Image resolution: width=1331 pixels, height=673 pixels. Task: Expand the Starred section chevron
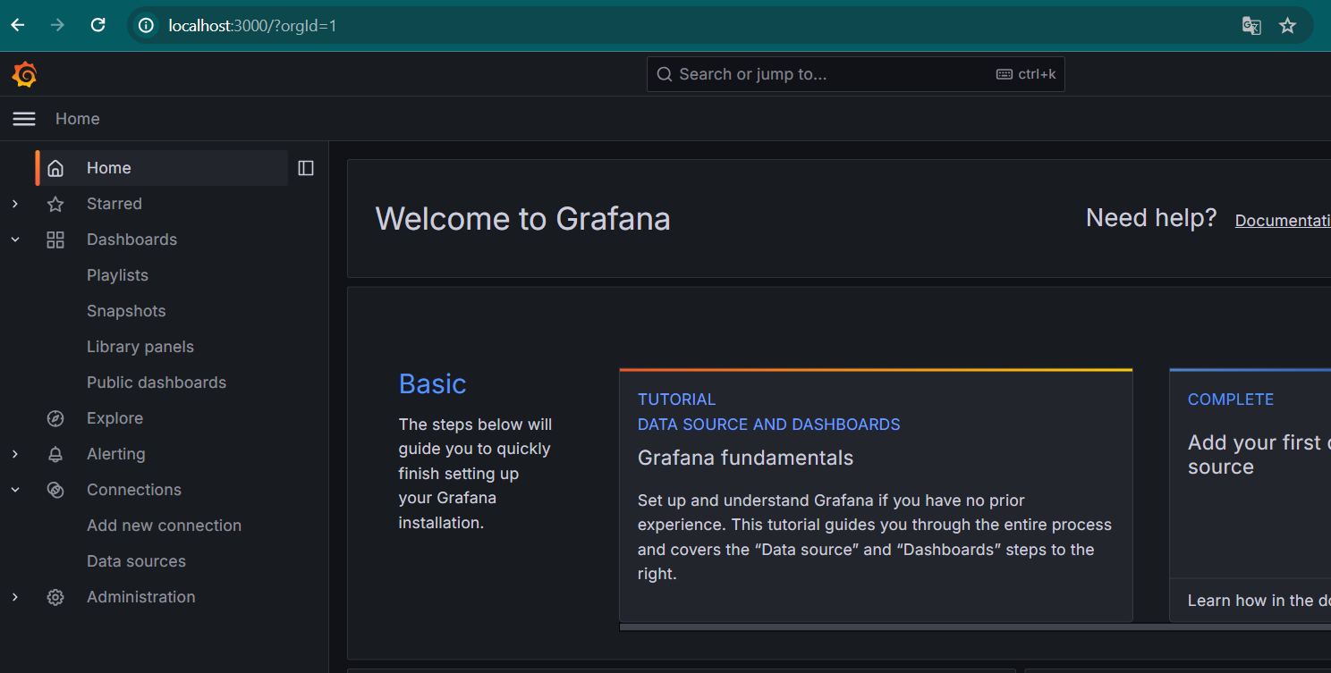(x=15, y=204)
